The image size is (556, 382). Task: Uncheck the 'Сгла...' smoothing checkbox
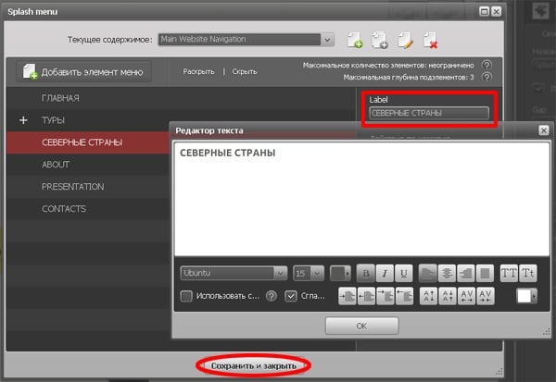291,296
